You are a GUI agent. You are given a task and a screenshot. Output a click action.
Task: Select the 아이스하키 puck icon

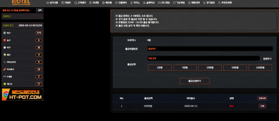point(5,62)
